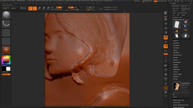Open the Dots stroke type selector
This screenshot has height=108, width=193.
pos(6,24)
